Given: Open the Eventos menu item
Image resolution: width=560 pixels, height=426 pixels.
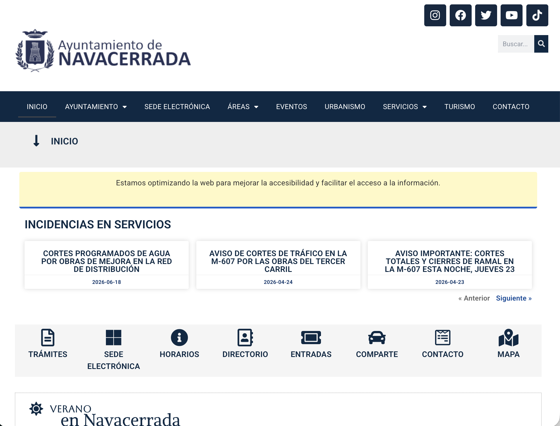Looking at the screenshot, I should pyautogui.click(x=291, y=107).
